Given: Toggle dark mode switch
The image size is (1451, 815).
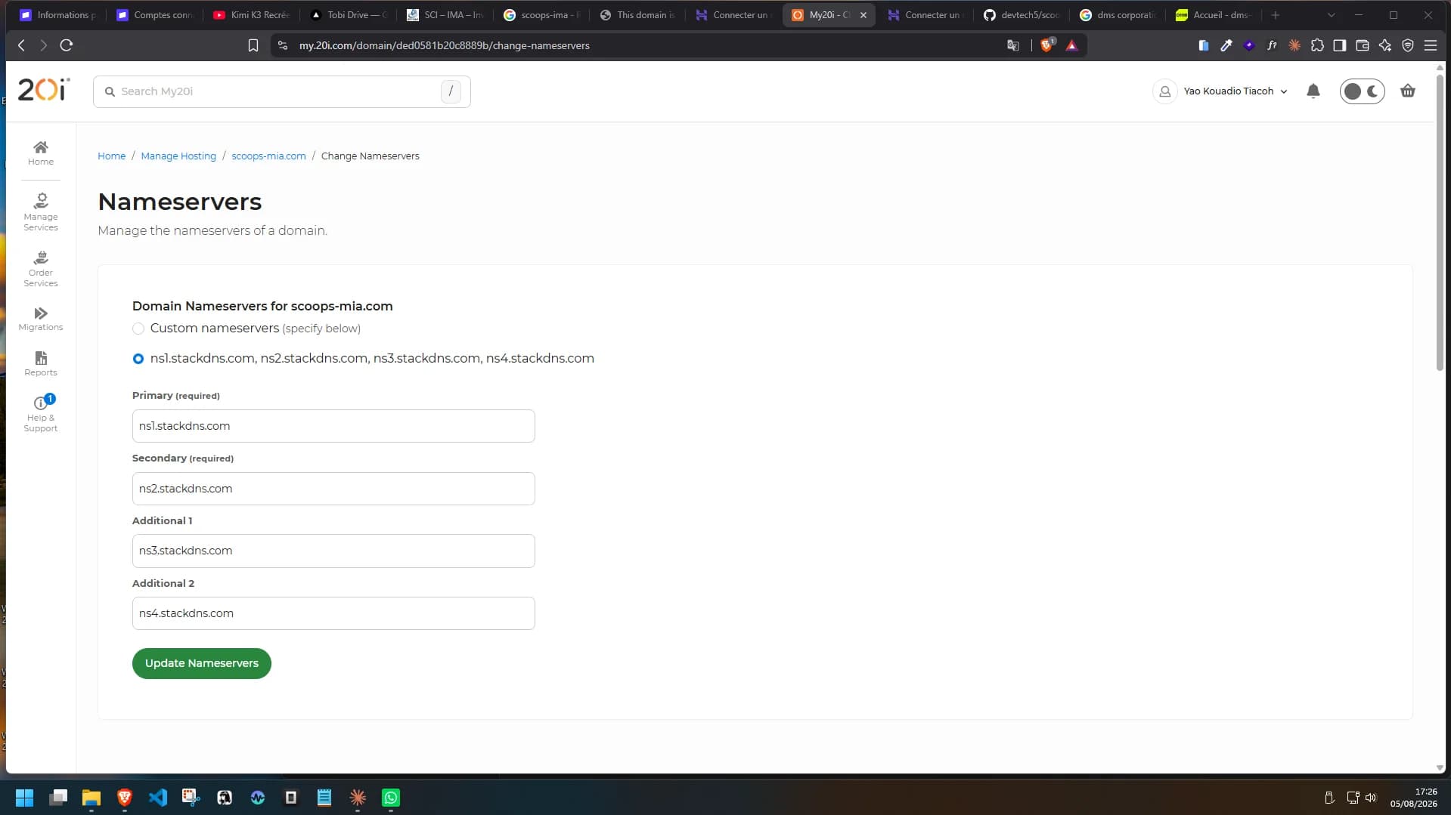Looking at the screenshot, I should tap(1363, 91).
